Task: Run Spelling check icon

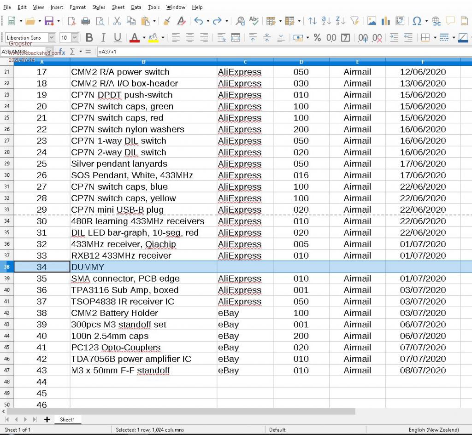Action: tap(254, 20)
